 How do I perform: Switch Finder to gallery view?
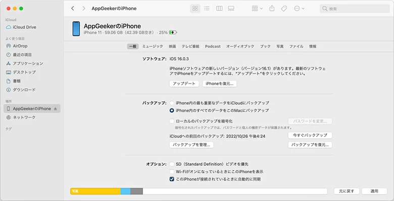pyautogui.click(x=231, y=9)
